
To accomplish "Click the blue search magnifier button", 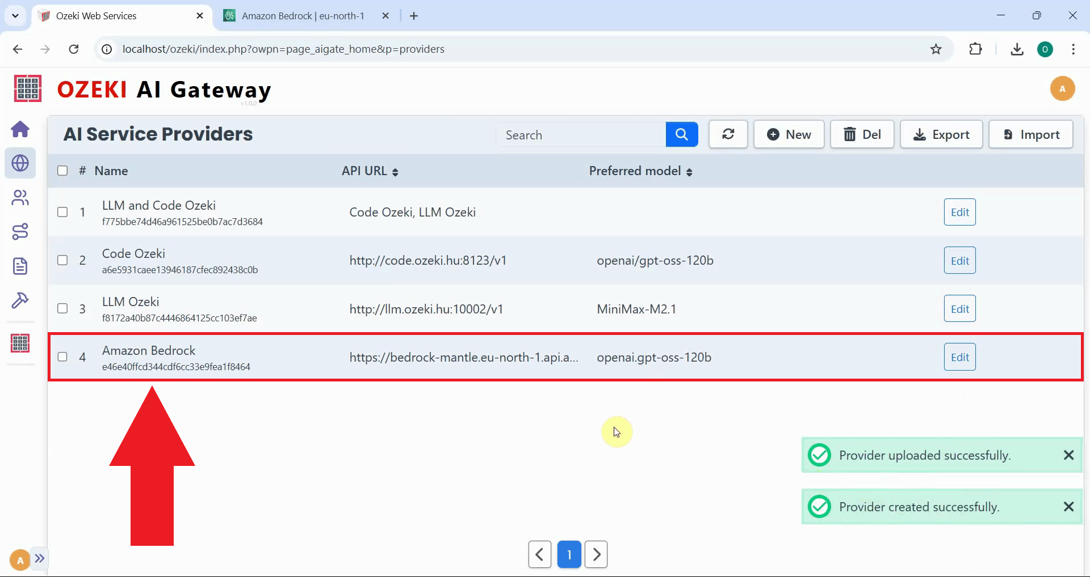I will (681, 135).
